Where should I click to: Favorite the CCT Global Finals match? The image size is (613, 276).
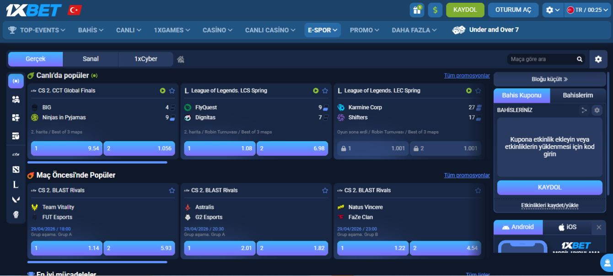[172, 90]
